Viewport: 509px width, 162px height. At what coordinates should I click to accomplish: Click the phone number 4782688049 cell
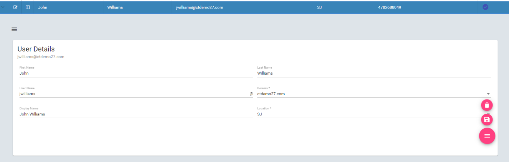pos(406,7)
